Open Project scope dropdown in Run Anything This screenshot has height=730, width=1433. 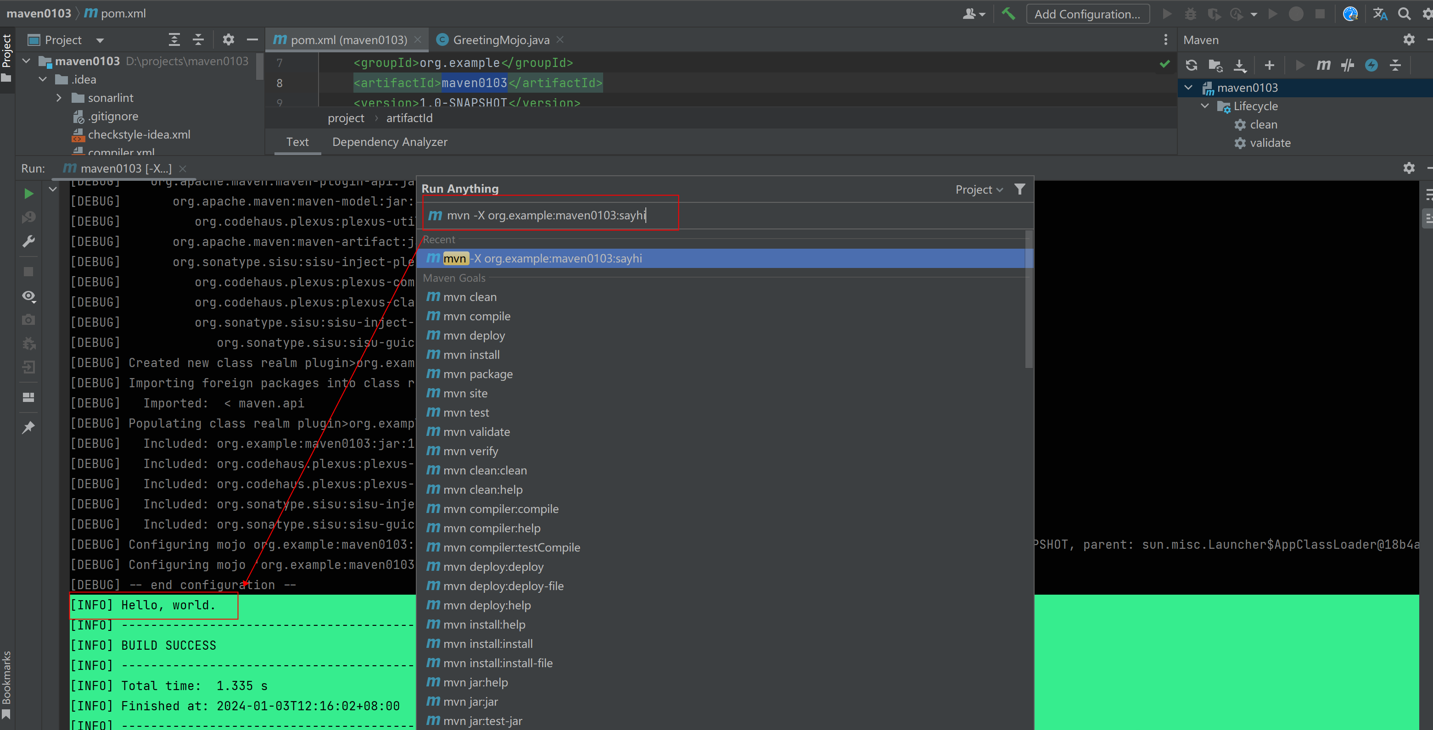[x=979, y=189]
